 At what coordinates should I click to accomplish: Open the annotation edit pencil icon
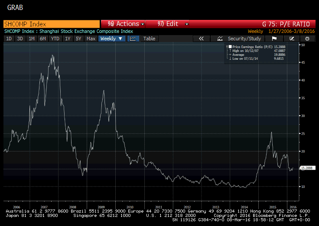(x=292, y=39)
